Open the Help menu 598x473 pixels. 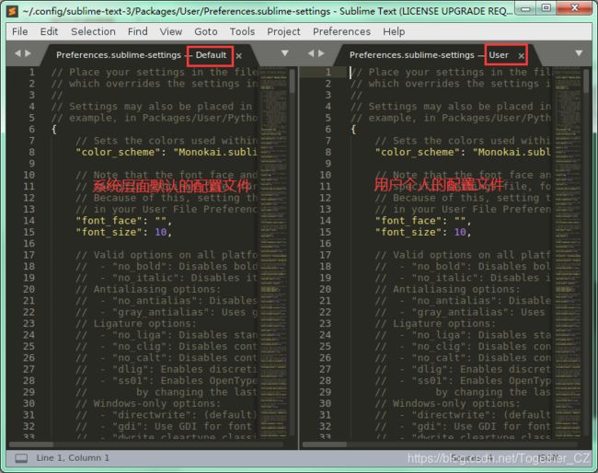tap(394, 31)
